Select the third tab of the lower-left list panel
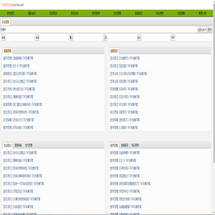The image size is (215, 215). pos(29,146)
